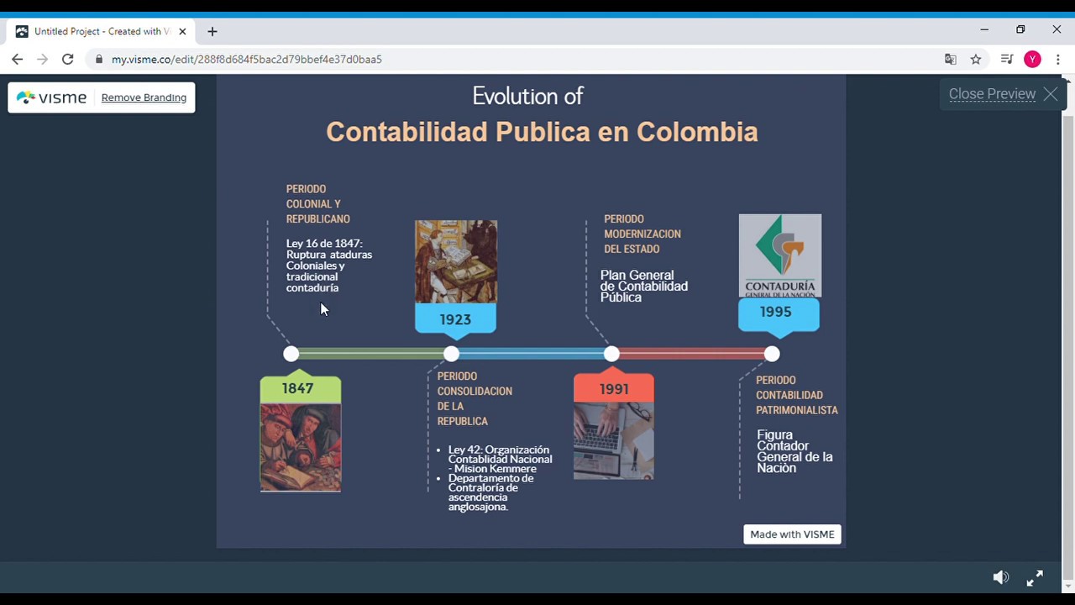Open the Chrome profile avatar
Viewport: 1075px width, 605px height.
pyautogui.click(x=1033, y=59)
